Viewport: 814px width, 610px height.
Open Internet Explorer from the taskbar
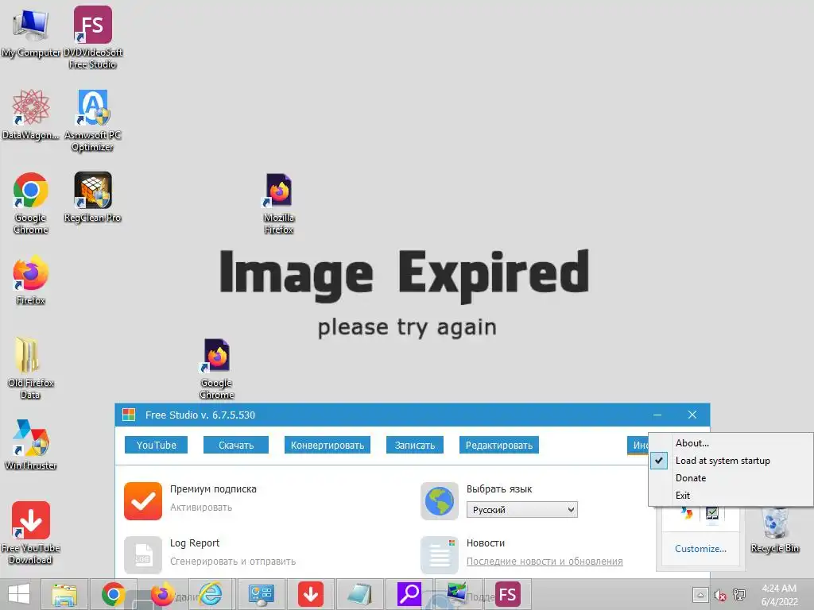[211, 594]
